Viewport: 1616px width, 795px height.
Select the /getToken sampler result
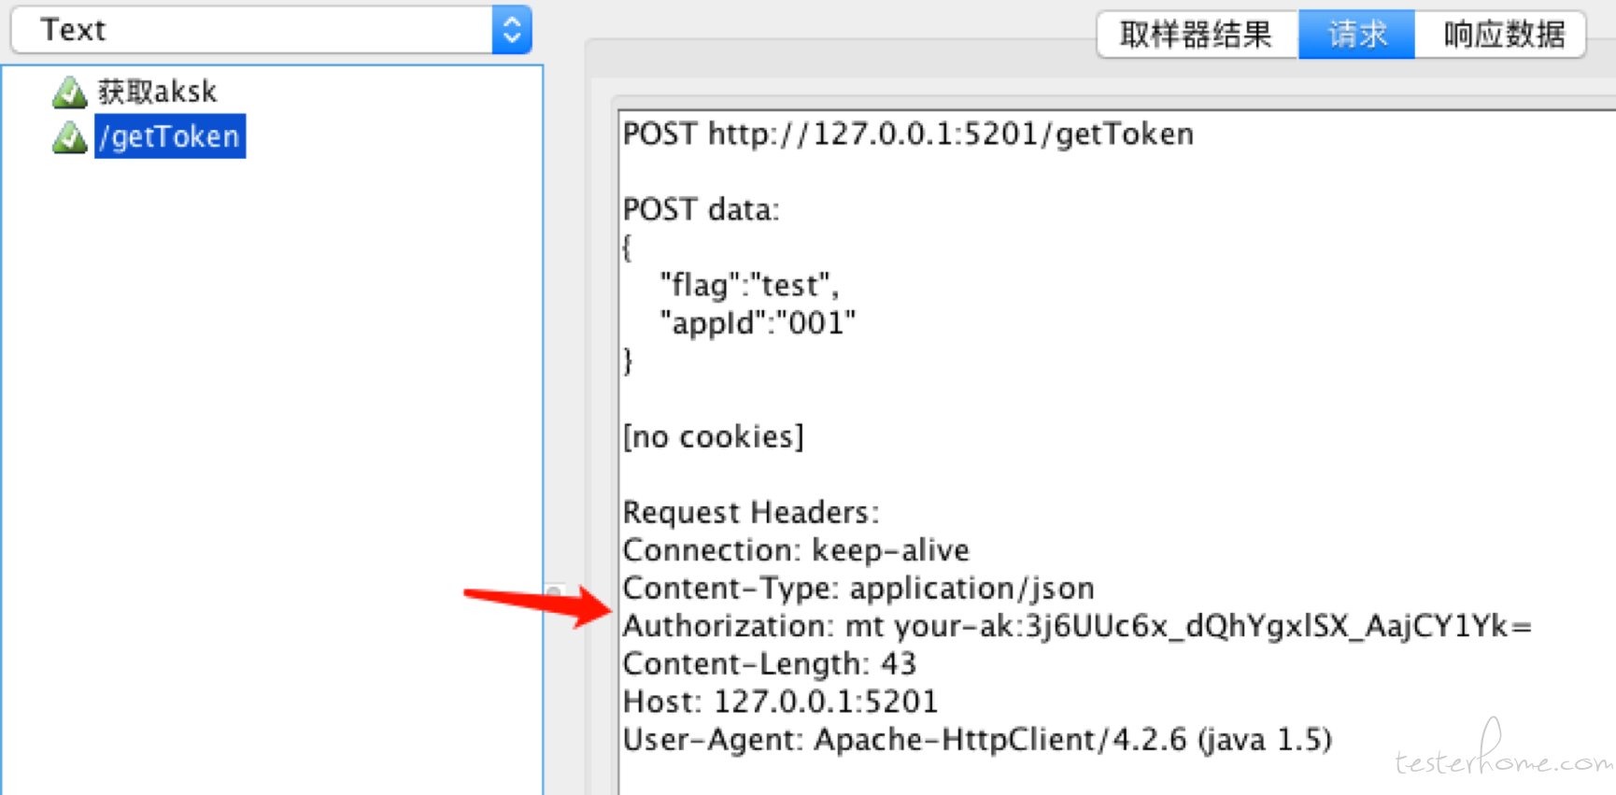click(170, 136)
